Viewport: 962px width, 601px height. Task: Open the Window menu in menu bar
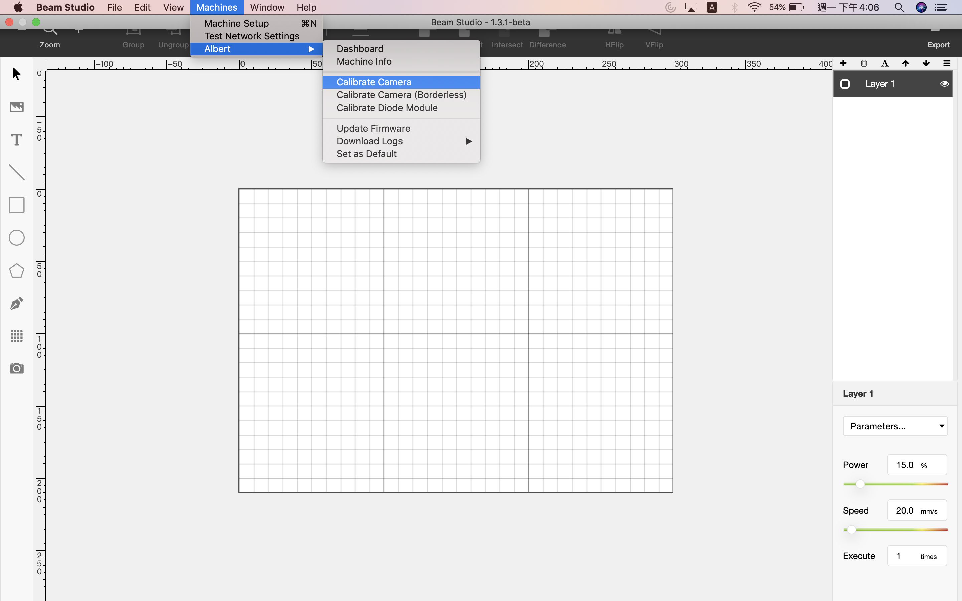coord(267,8)
